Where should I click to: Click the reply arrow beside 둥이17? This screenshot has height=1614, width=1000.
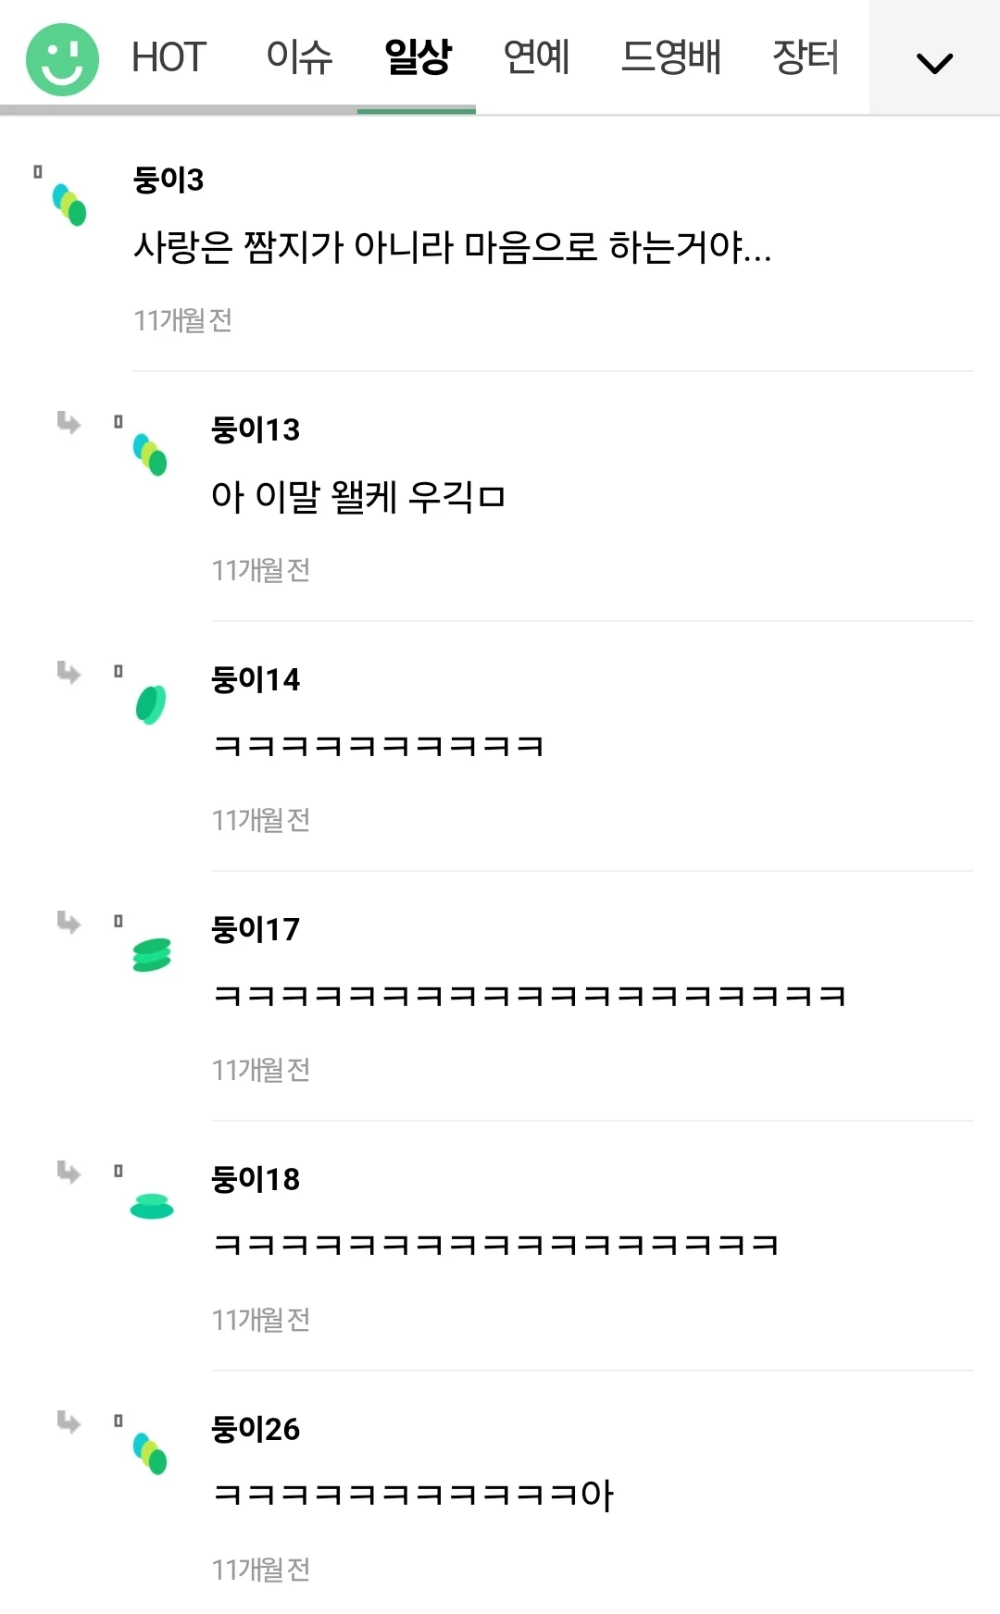pos(69,923)
